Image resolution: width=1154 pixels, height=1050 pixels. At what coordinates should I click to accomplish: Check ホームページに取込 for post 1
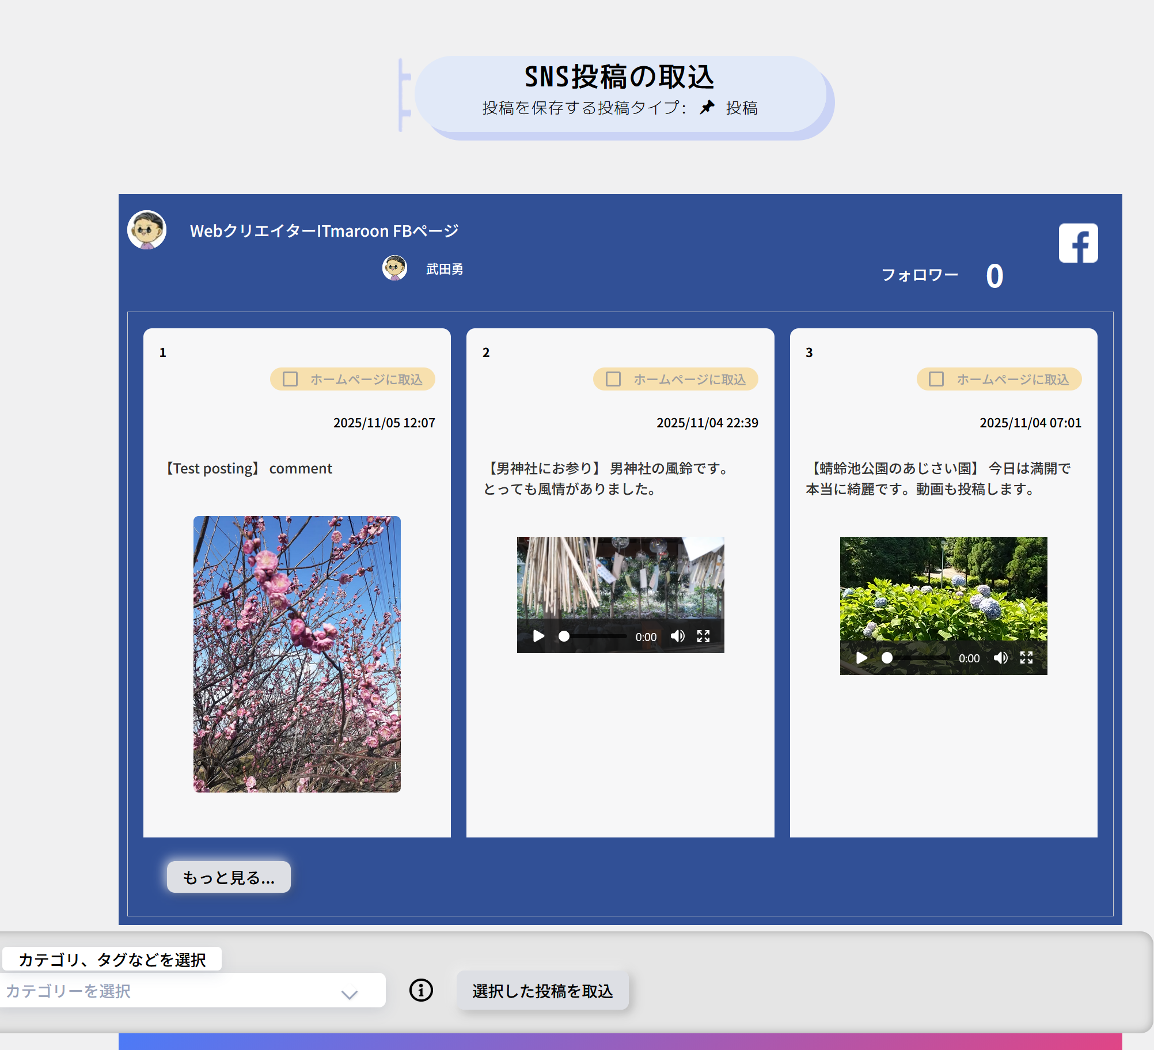[290, 379]
